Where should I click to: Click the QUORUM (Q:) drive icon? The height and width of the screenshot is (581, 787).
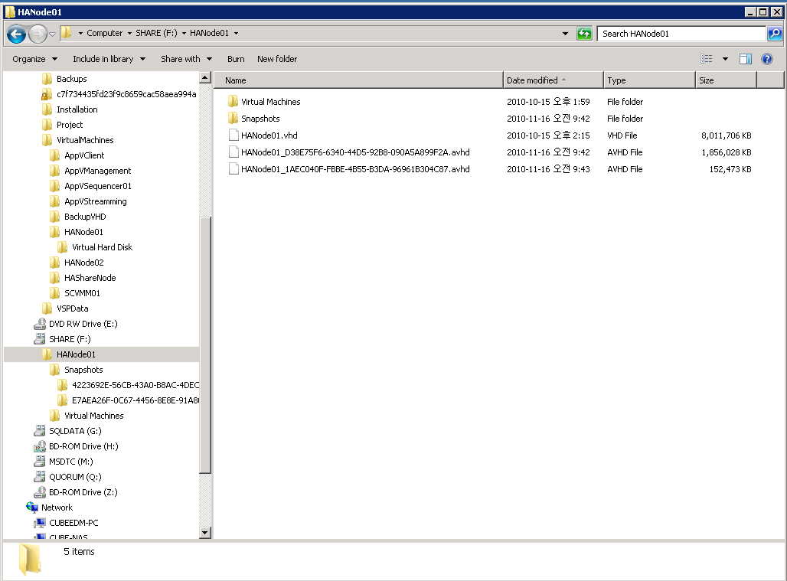pyautogui.click(x=40, y=477)
